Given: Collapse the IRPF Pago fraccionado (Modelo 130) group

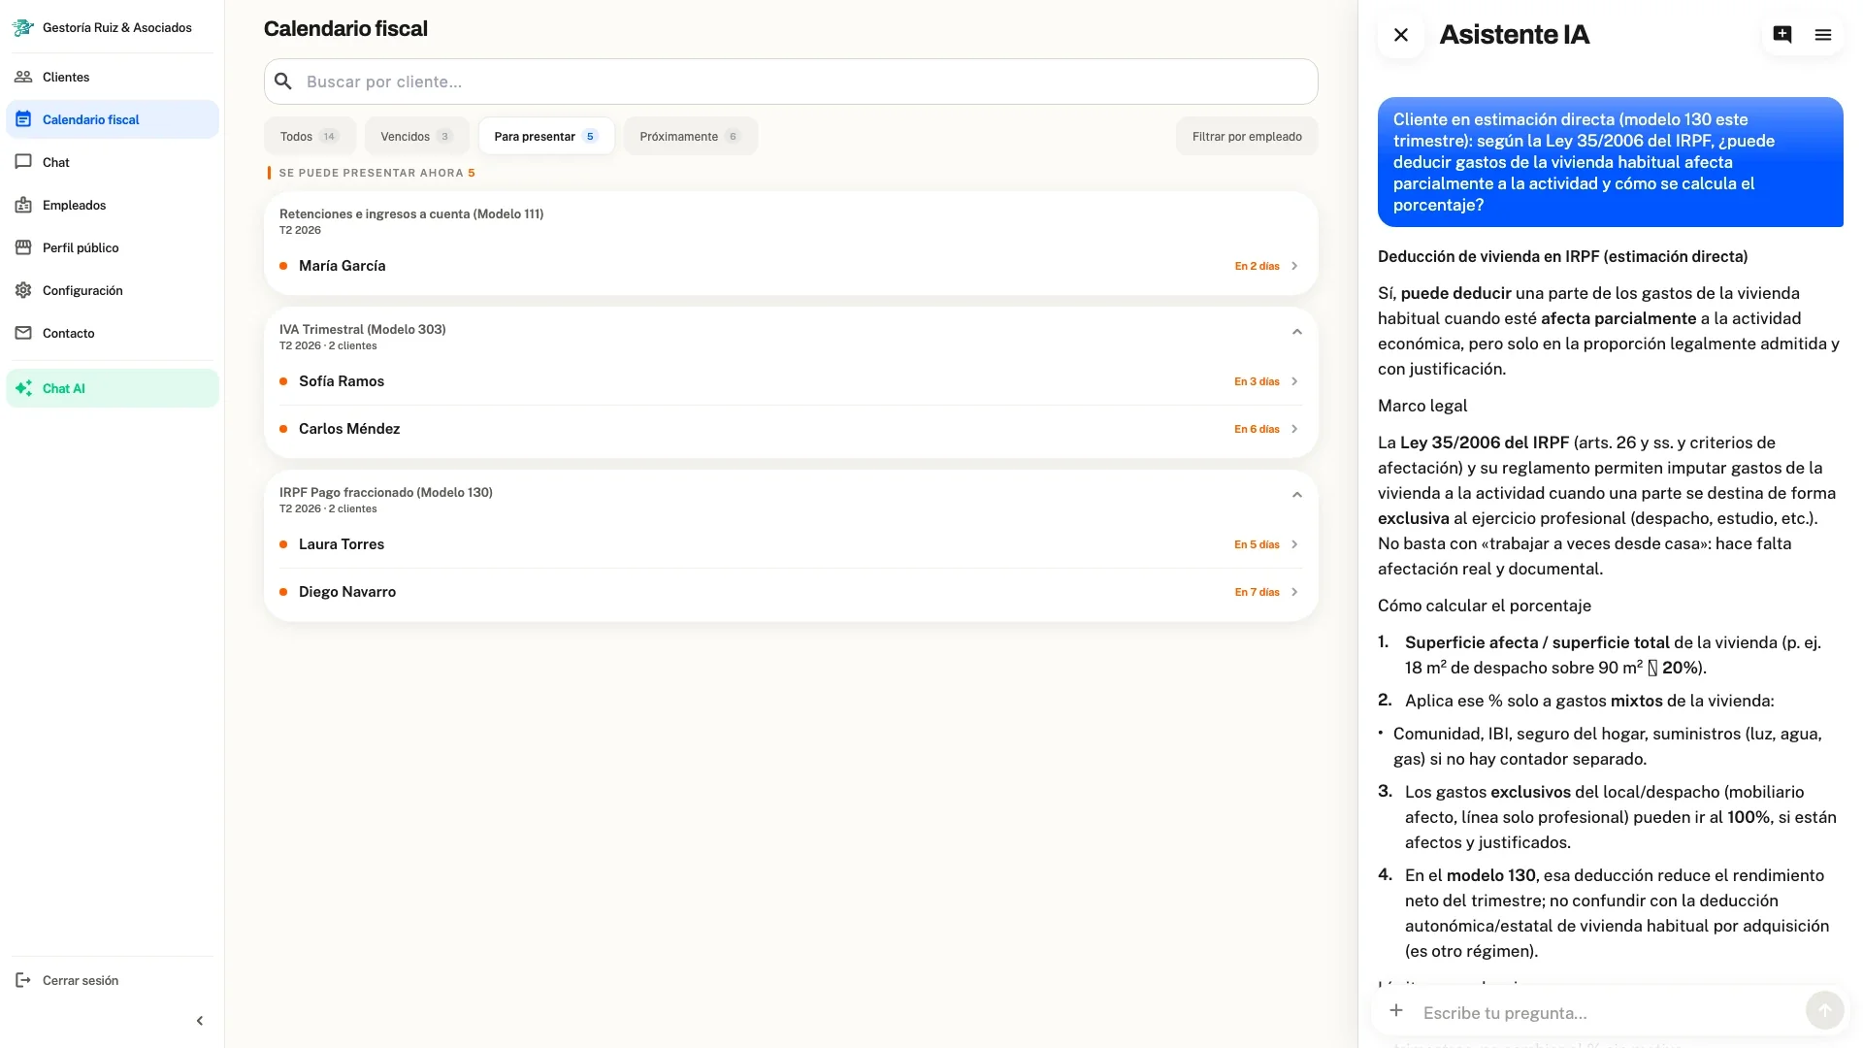Looking at the screenshot, I should point(1297,495).
